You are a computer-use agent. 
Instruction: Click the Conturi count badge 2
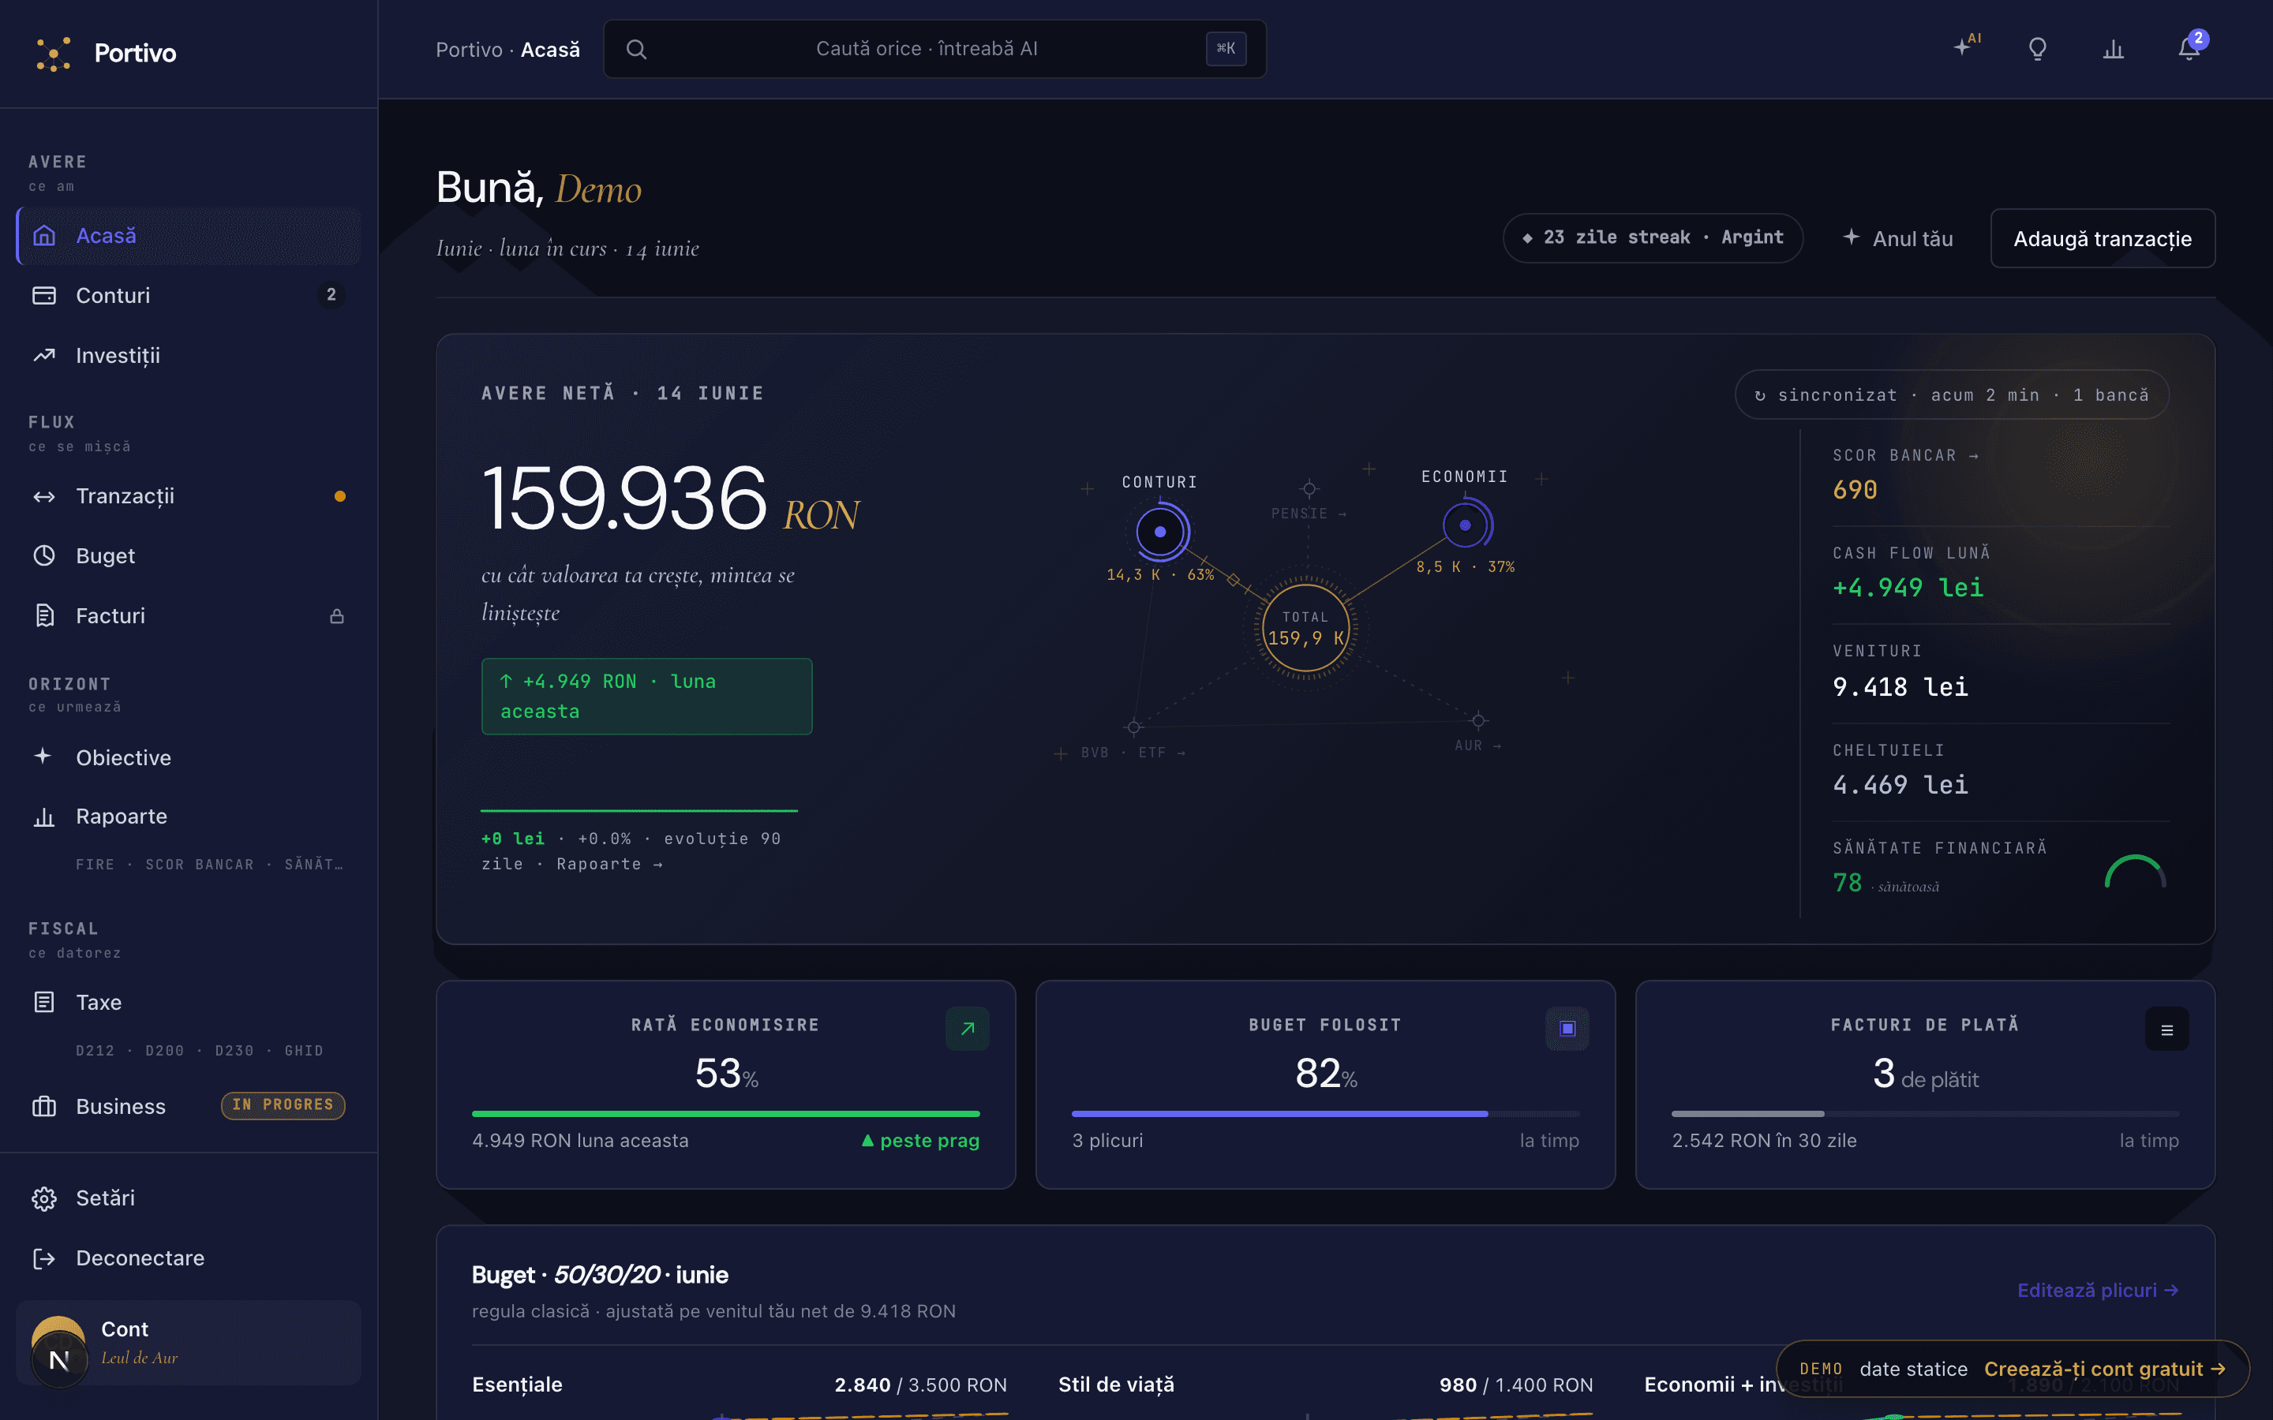click(331, 295)
